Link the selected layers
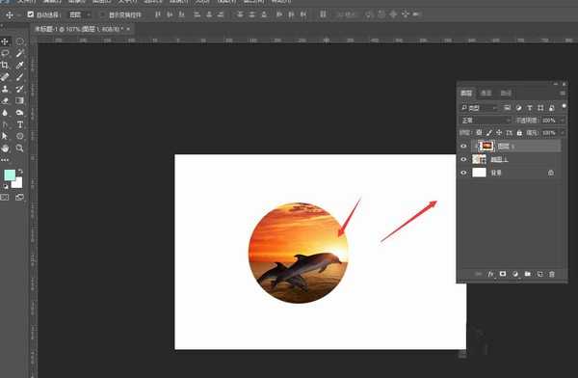Screen dimensions: 578x378 click(478, 274)
